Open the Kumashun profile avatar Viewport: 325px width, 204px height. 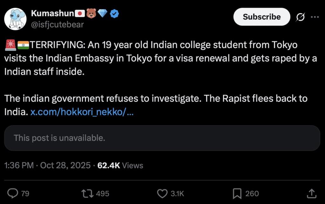pyautogui.click(x=15, y=18)
